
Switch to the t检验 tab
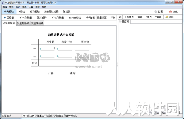pyautogui.click(x=22, y=12)
